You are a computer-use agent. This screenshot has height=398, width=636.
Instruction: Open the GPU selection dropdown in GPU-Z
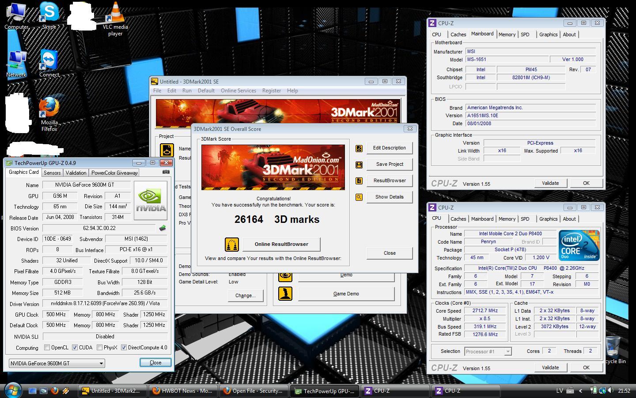[57, 363]
